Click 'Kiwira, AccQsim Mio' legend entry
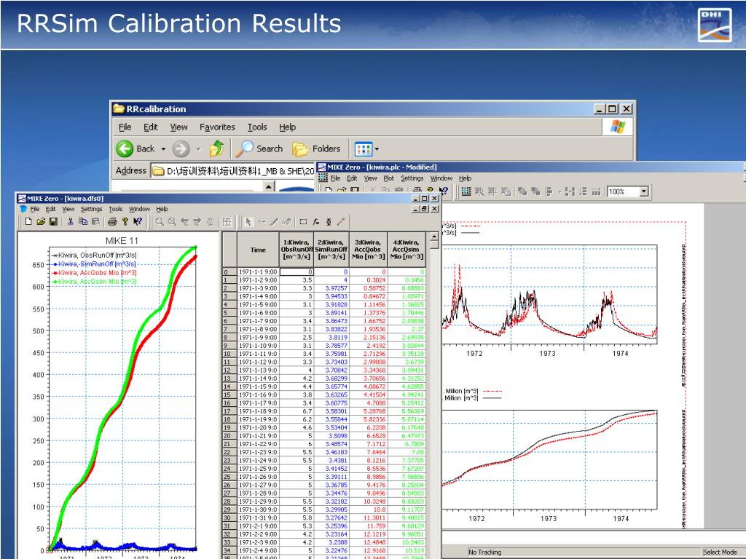Screen dimensions: 746x559 (x=94, y=282)
